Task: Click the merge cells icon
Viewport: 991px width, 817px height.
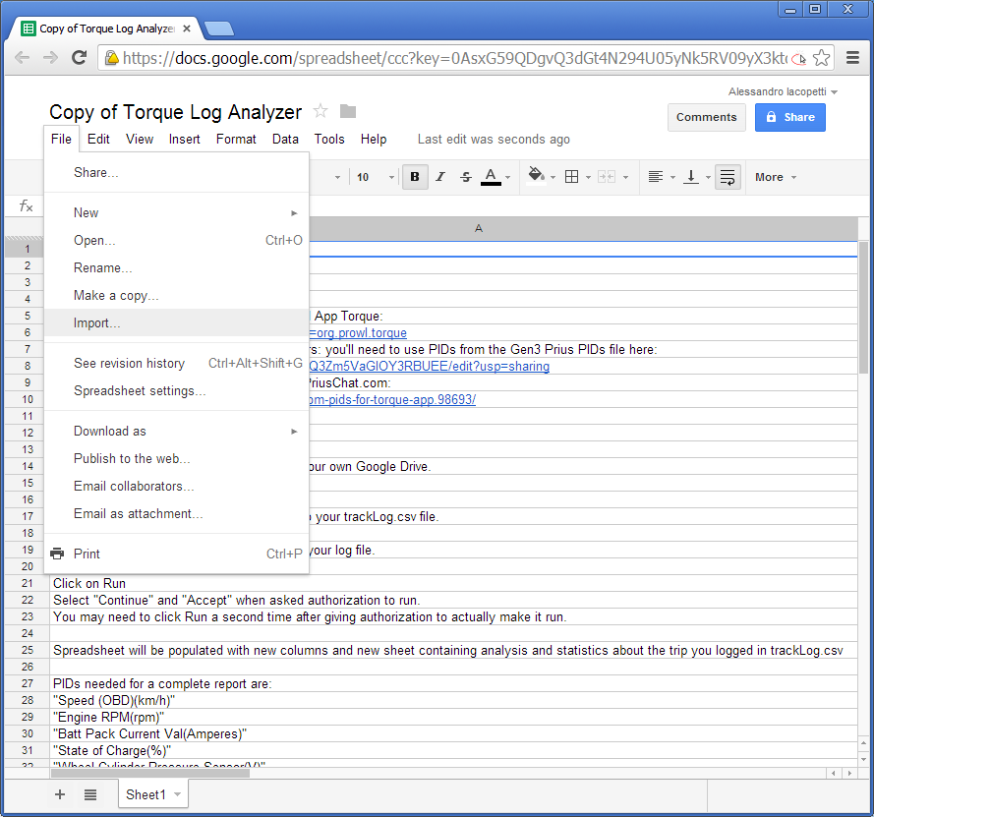Action: coord(609,177)
